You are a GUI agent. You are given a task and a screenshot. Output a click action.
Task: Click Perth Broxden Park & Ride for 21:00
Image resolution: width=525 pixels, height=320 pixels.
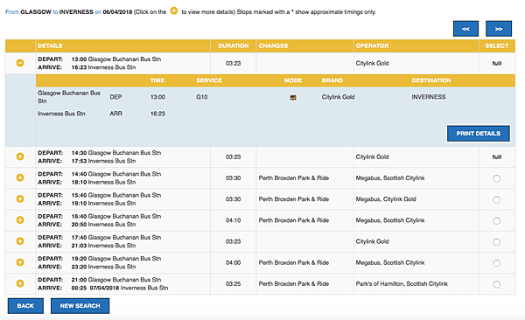pyautogui.click(x=294, y=284)
